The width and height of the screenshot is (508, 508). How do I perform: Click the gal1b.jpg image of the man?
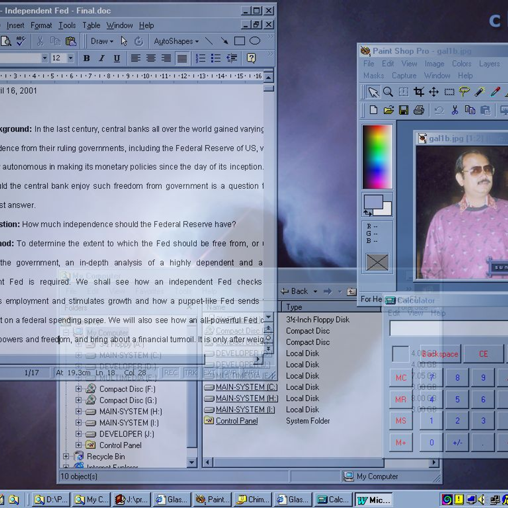[462, 212]
